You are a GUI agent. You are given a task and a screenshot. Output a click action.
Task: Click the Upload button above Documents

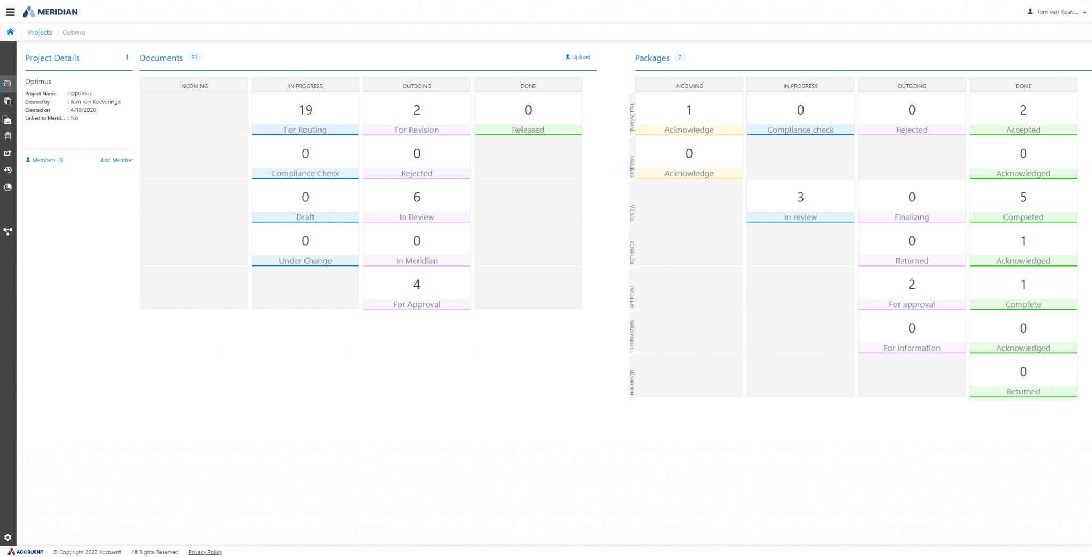[x=577, y=57]
